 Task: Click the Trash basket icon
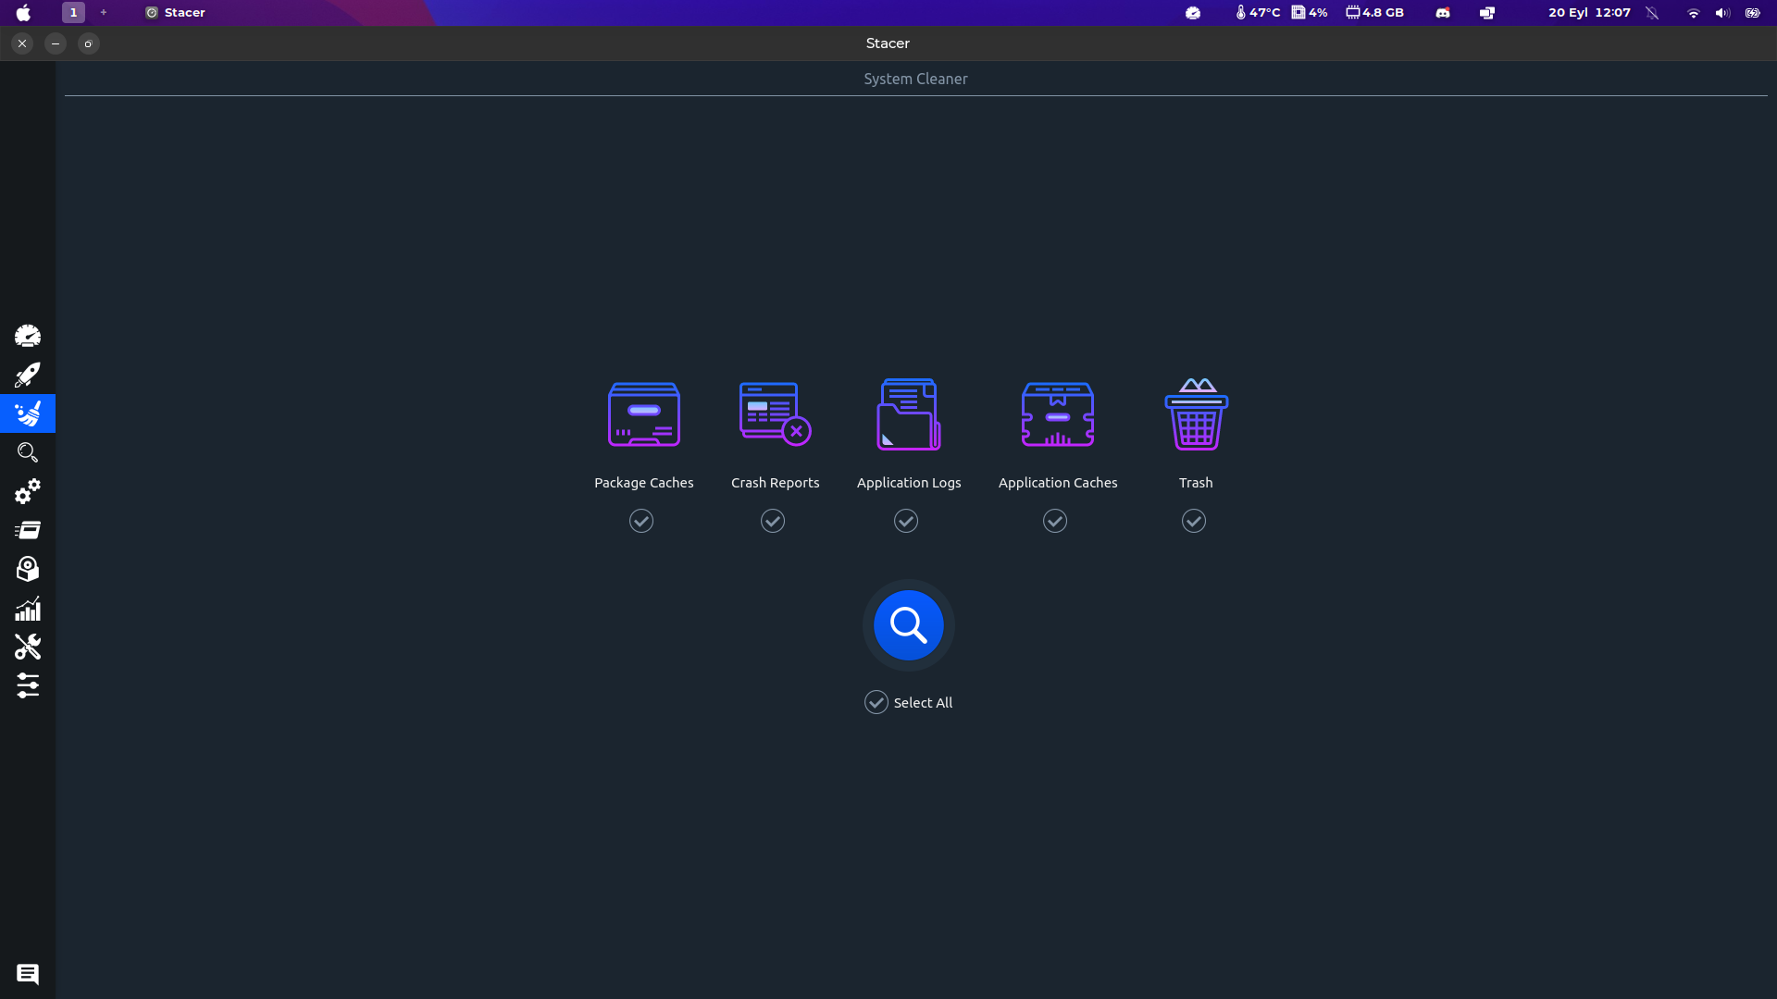coord(1196,414)
